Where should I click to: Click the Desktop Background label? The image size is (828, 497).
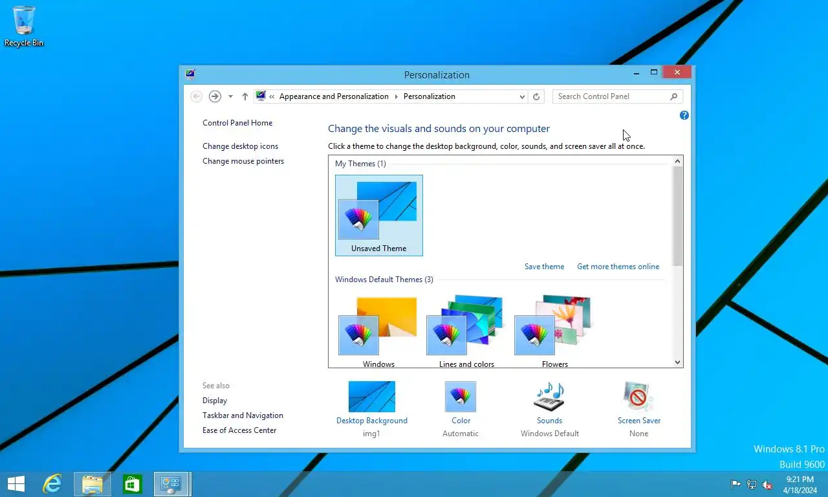tap(372, 421)
